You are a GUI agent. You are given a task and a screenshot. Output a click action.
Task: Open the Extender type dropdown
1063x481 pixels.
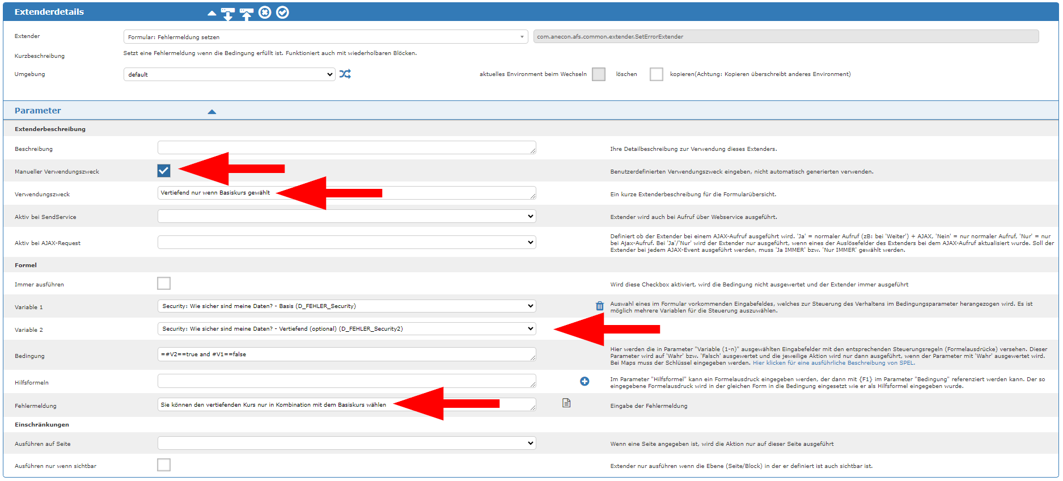point(325,37)
